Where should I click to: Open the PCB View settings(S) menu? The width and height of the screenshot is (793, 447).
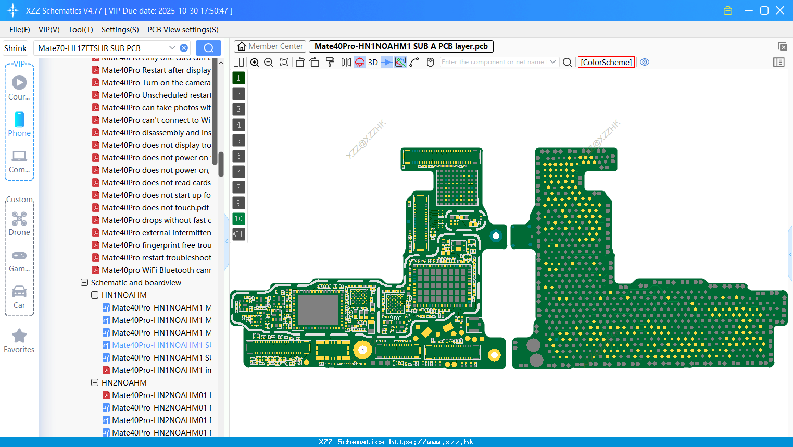click(183, 30)
